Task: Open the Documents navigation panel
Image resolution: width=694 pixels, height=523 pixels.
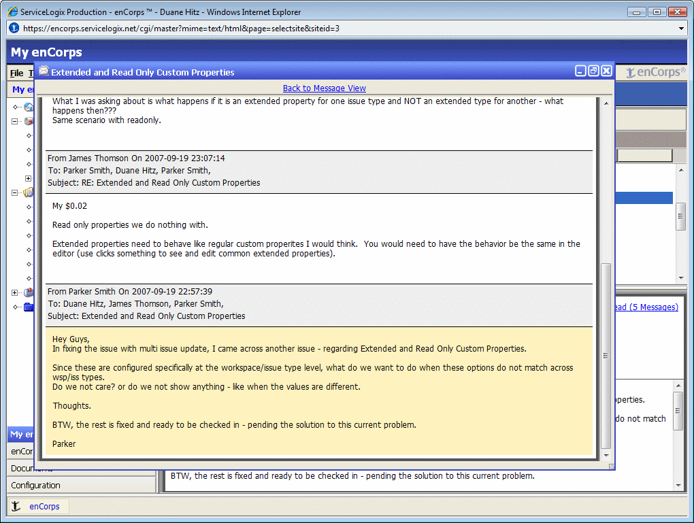Action: [x=21, y=468]
